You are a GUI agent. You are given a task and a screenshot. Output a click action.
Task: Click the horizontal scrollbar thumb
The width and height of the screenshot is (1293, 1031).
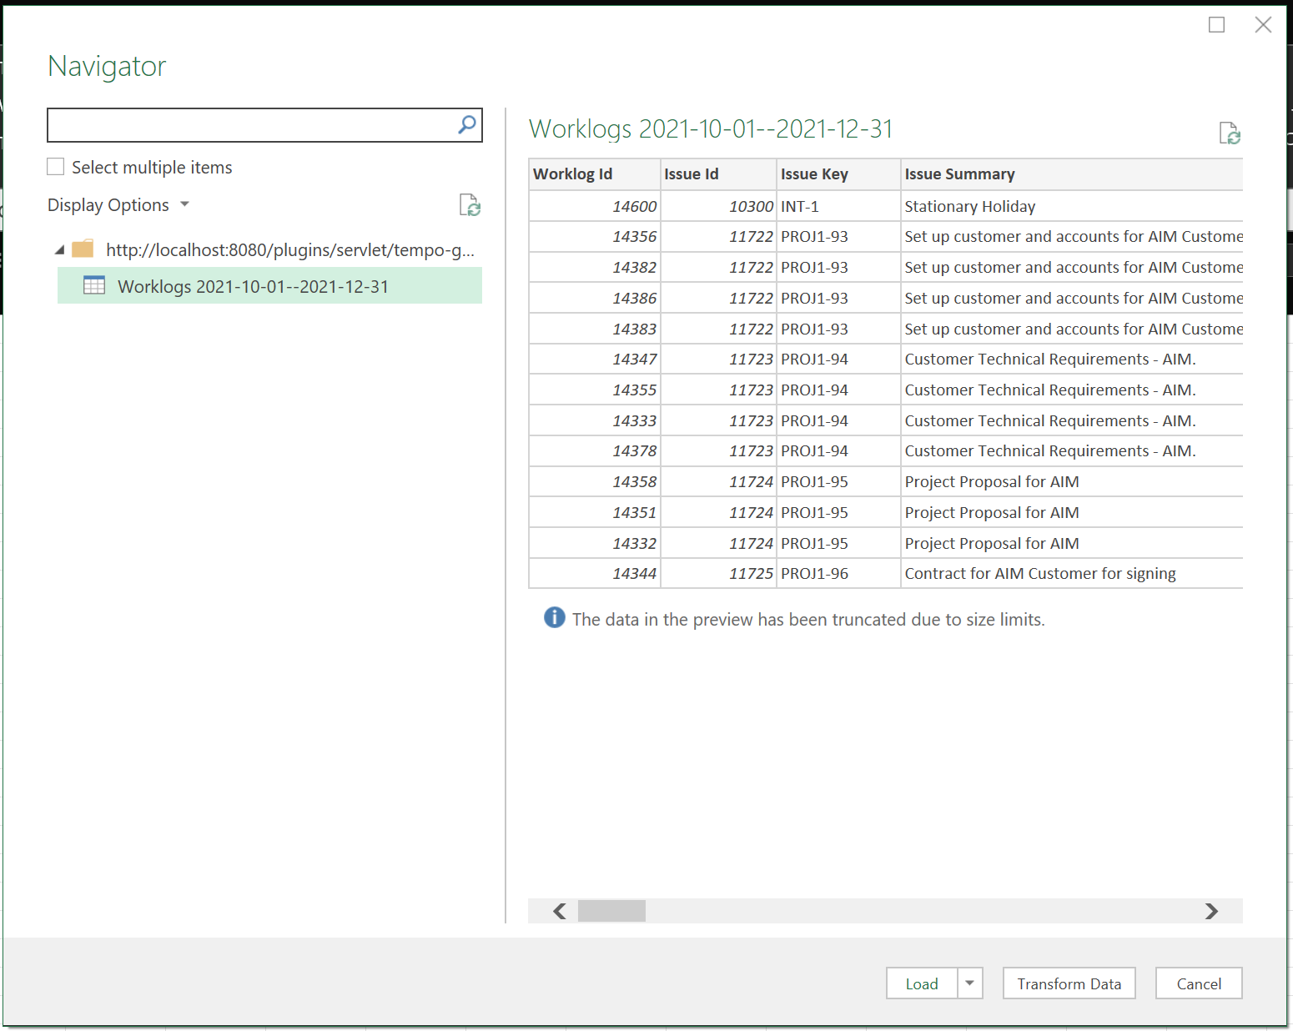pyautogui.click(x=611, y=911)
